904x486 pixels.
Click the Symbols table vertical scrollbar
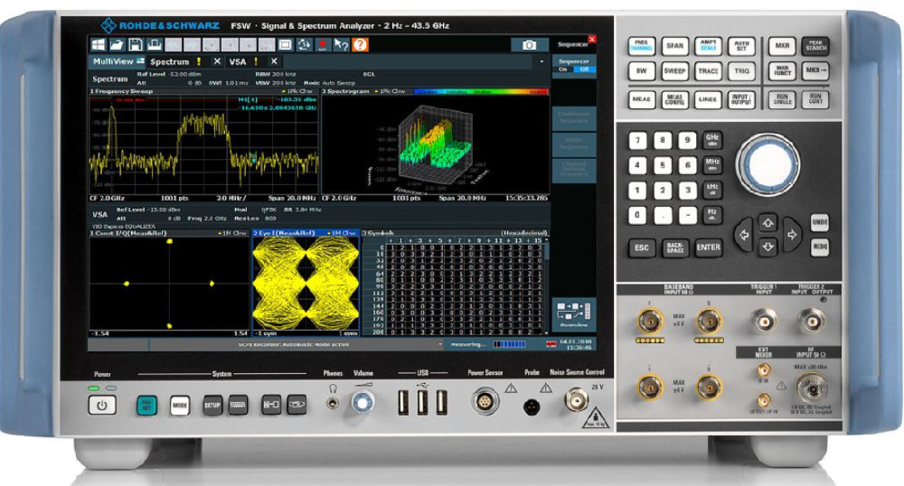[547, 286]
